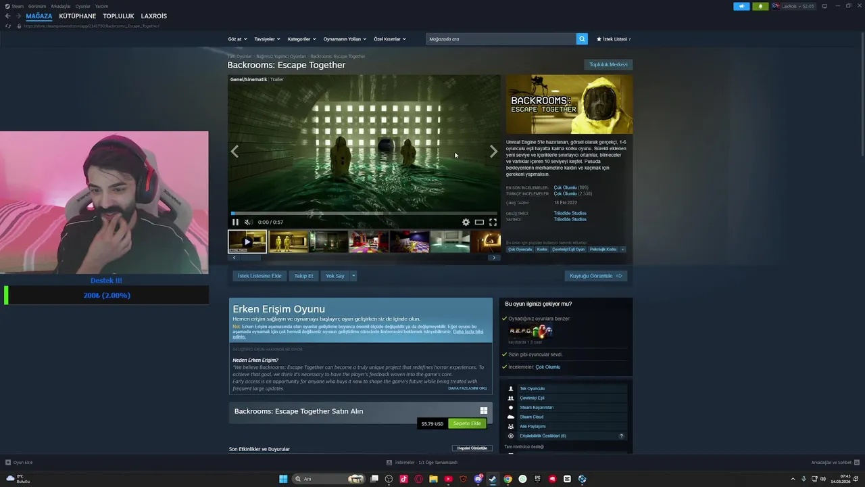Image resolution: width=865 pixels, height=487 pixels.
Task: Switch the trailer to fullscreen
Action: tap(493, 222)
